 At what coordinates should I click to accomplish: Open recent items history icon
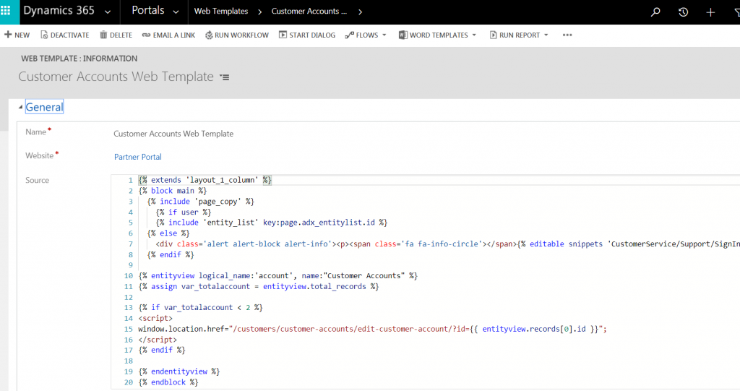[x=683, y=12]
